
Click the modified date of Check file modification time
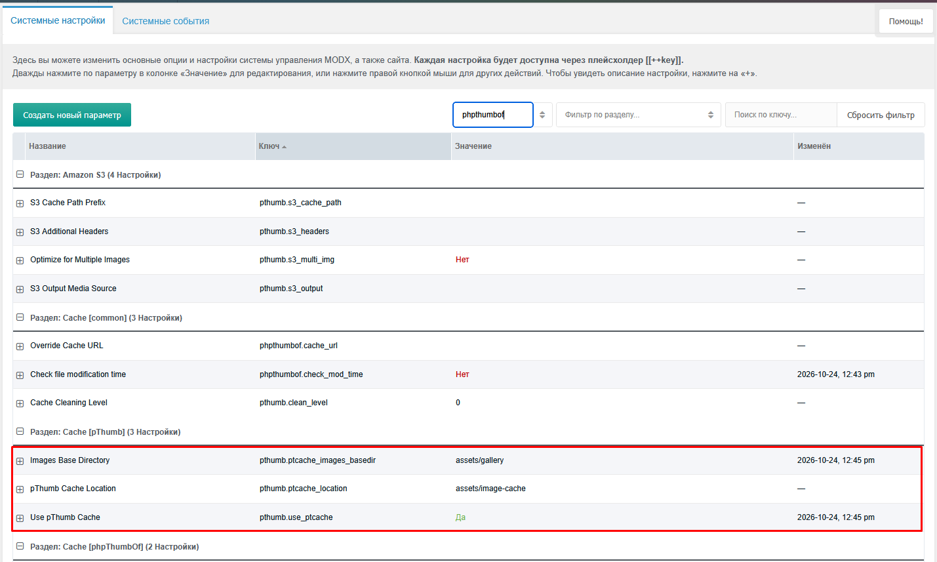pos(836,374)
